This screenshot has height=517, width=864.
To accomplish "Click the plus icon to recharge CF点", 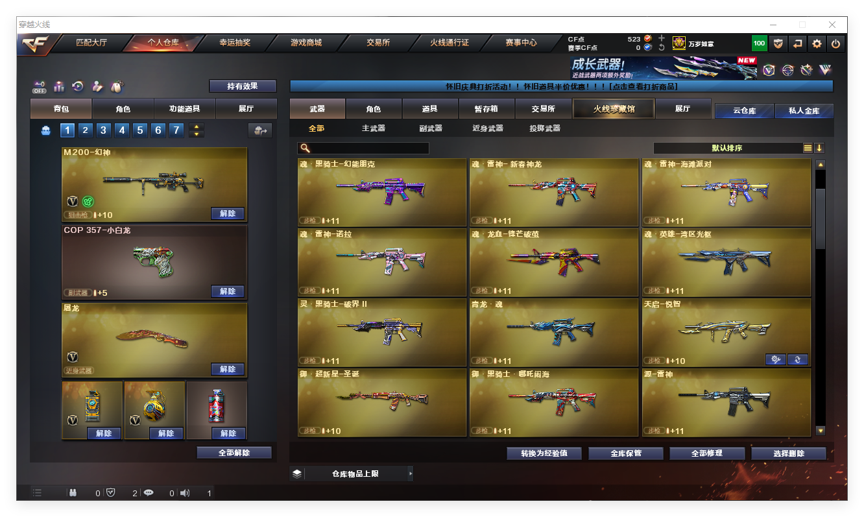I will pyautogui.click(x=661, y=39).
